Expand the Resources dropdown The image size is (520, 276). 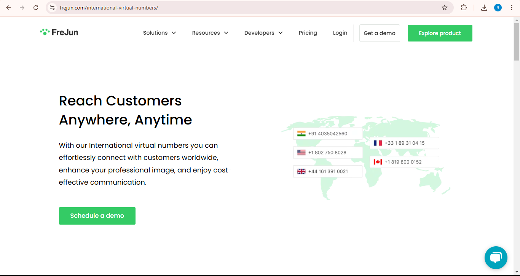click(x=210, y=33)
